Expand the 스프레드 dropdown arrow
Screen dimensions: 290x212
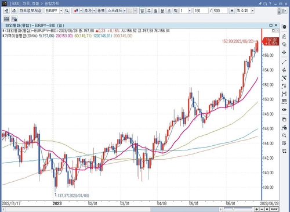pos(125,10)
